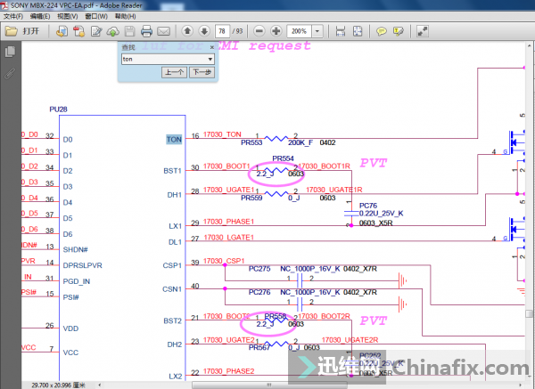Click the zoom percentage field showing 200%
Image resolution: width=535 pixels, height=389 pixels.
[x=300, y=31]
